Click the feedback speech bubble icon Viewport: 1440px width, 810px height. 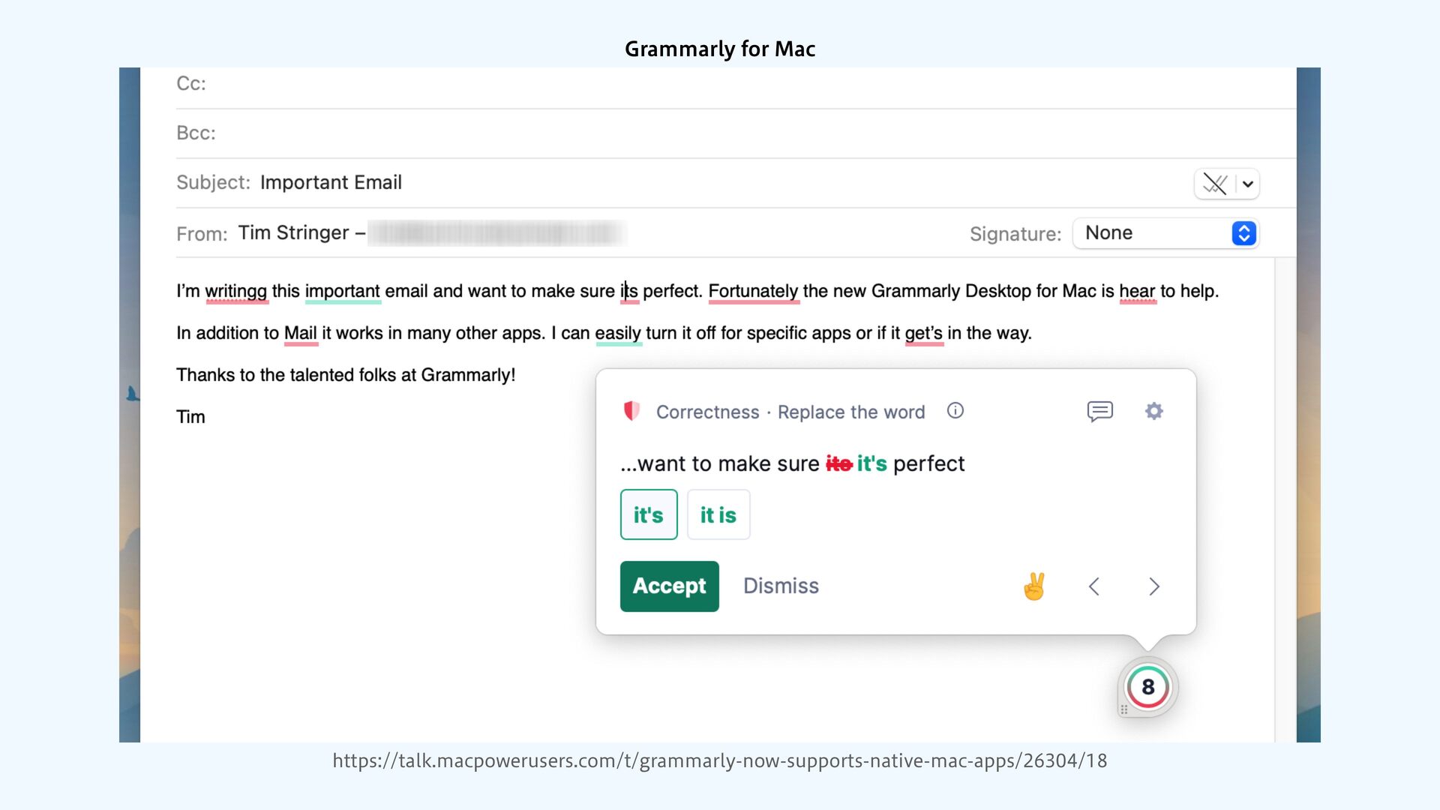point(1099,411)
